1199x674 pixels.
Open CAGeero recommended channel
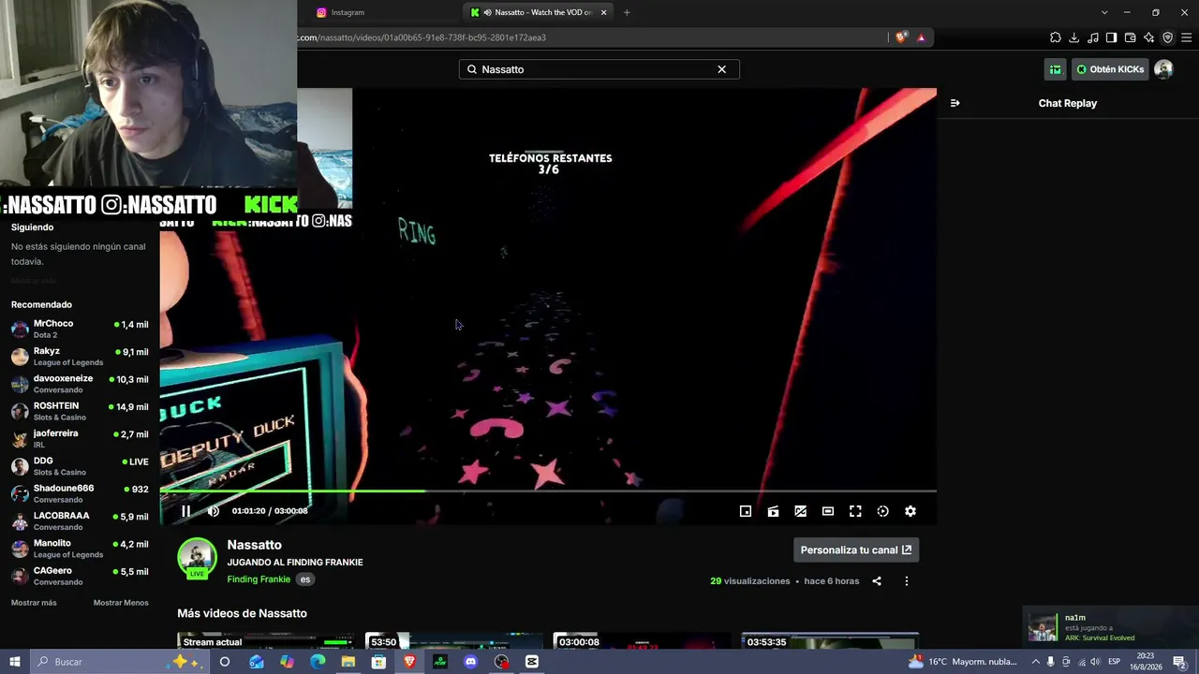(x=80, y=576)
